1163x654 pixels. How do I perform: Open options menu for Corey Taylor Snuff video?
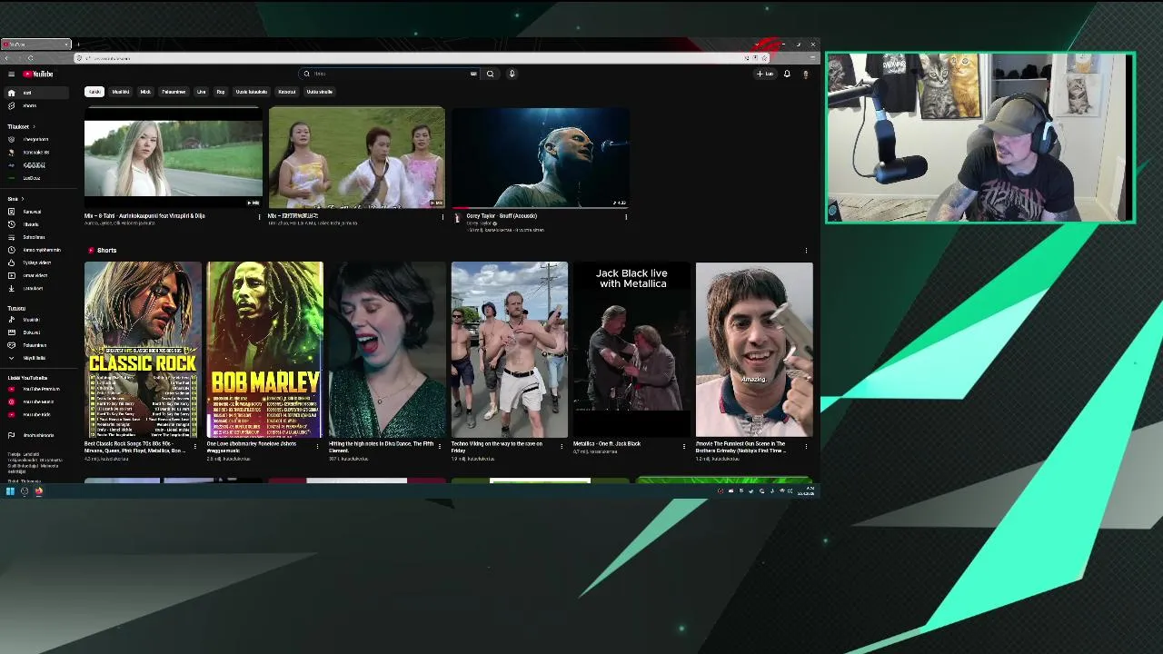626,217
